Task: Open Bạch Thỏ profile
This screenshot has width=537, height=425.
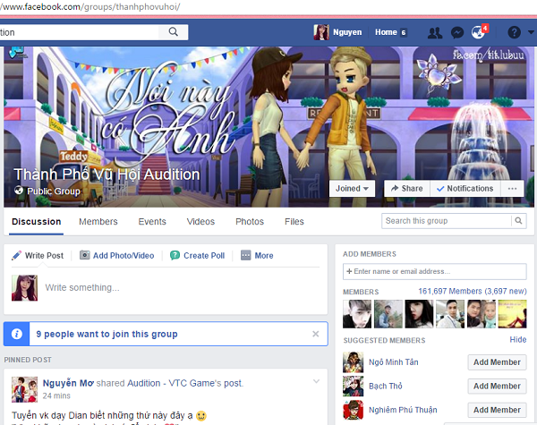Action: coord(385,386)
